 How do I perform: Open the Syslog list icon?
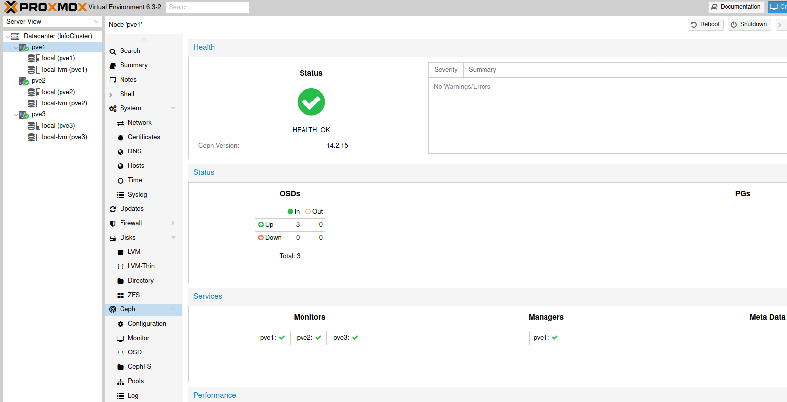point(121,195)
